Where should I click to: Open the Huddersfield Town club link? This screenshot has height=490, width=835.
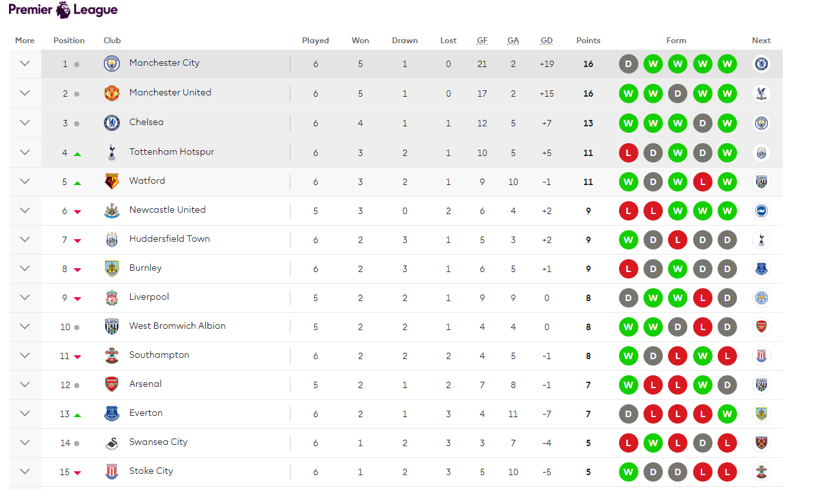(170, 239)
